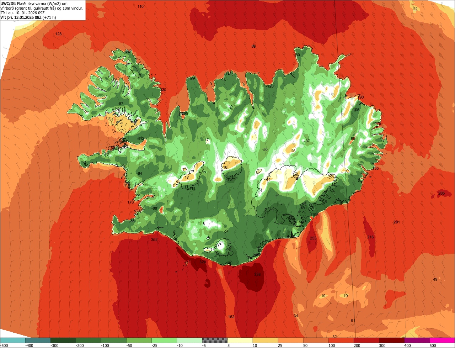Viewport: 455px width, 348px height.
Task: Click the legend swatch between 25 and 50
Action: 290,340
